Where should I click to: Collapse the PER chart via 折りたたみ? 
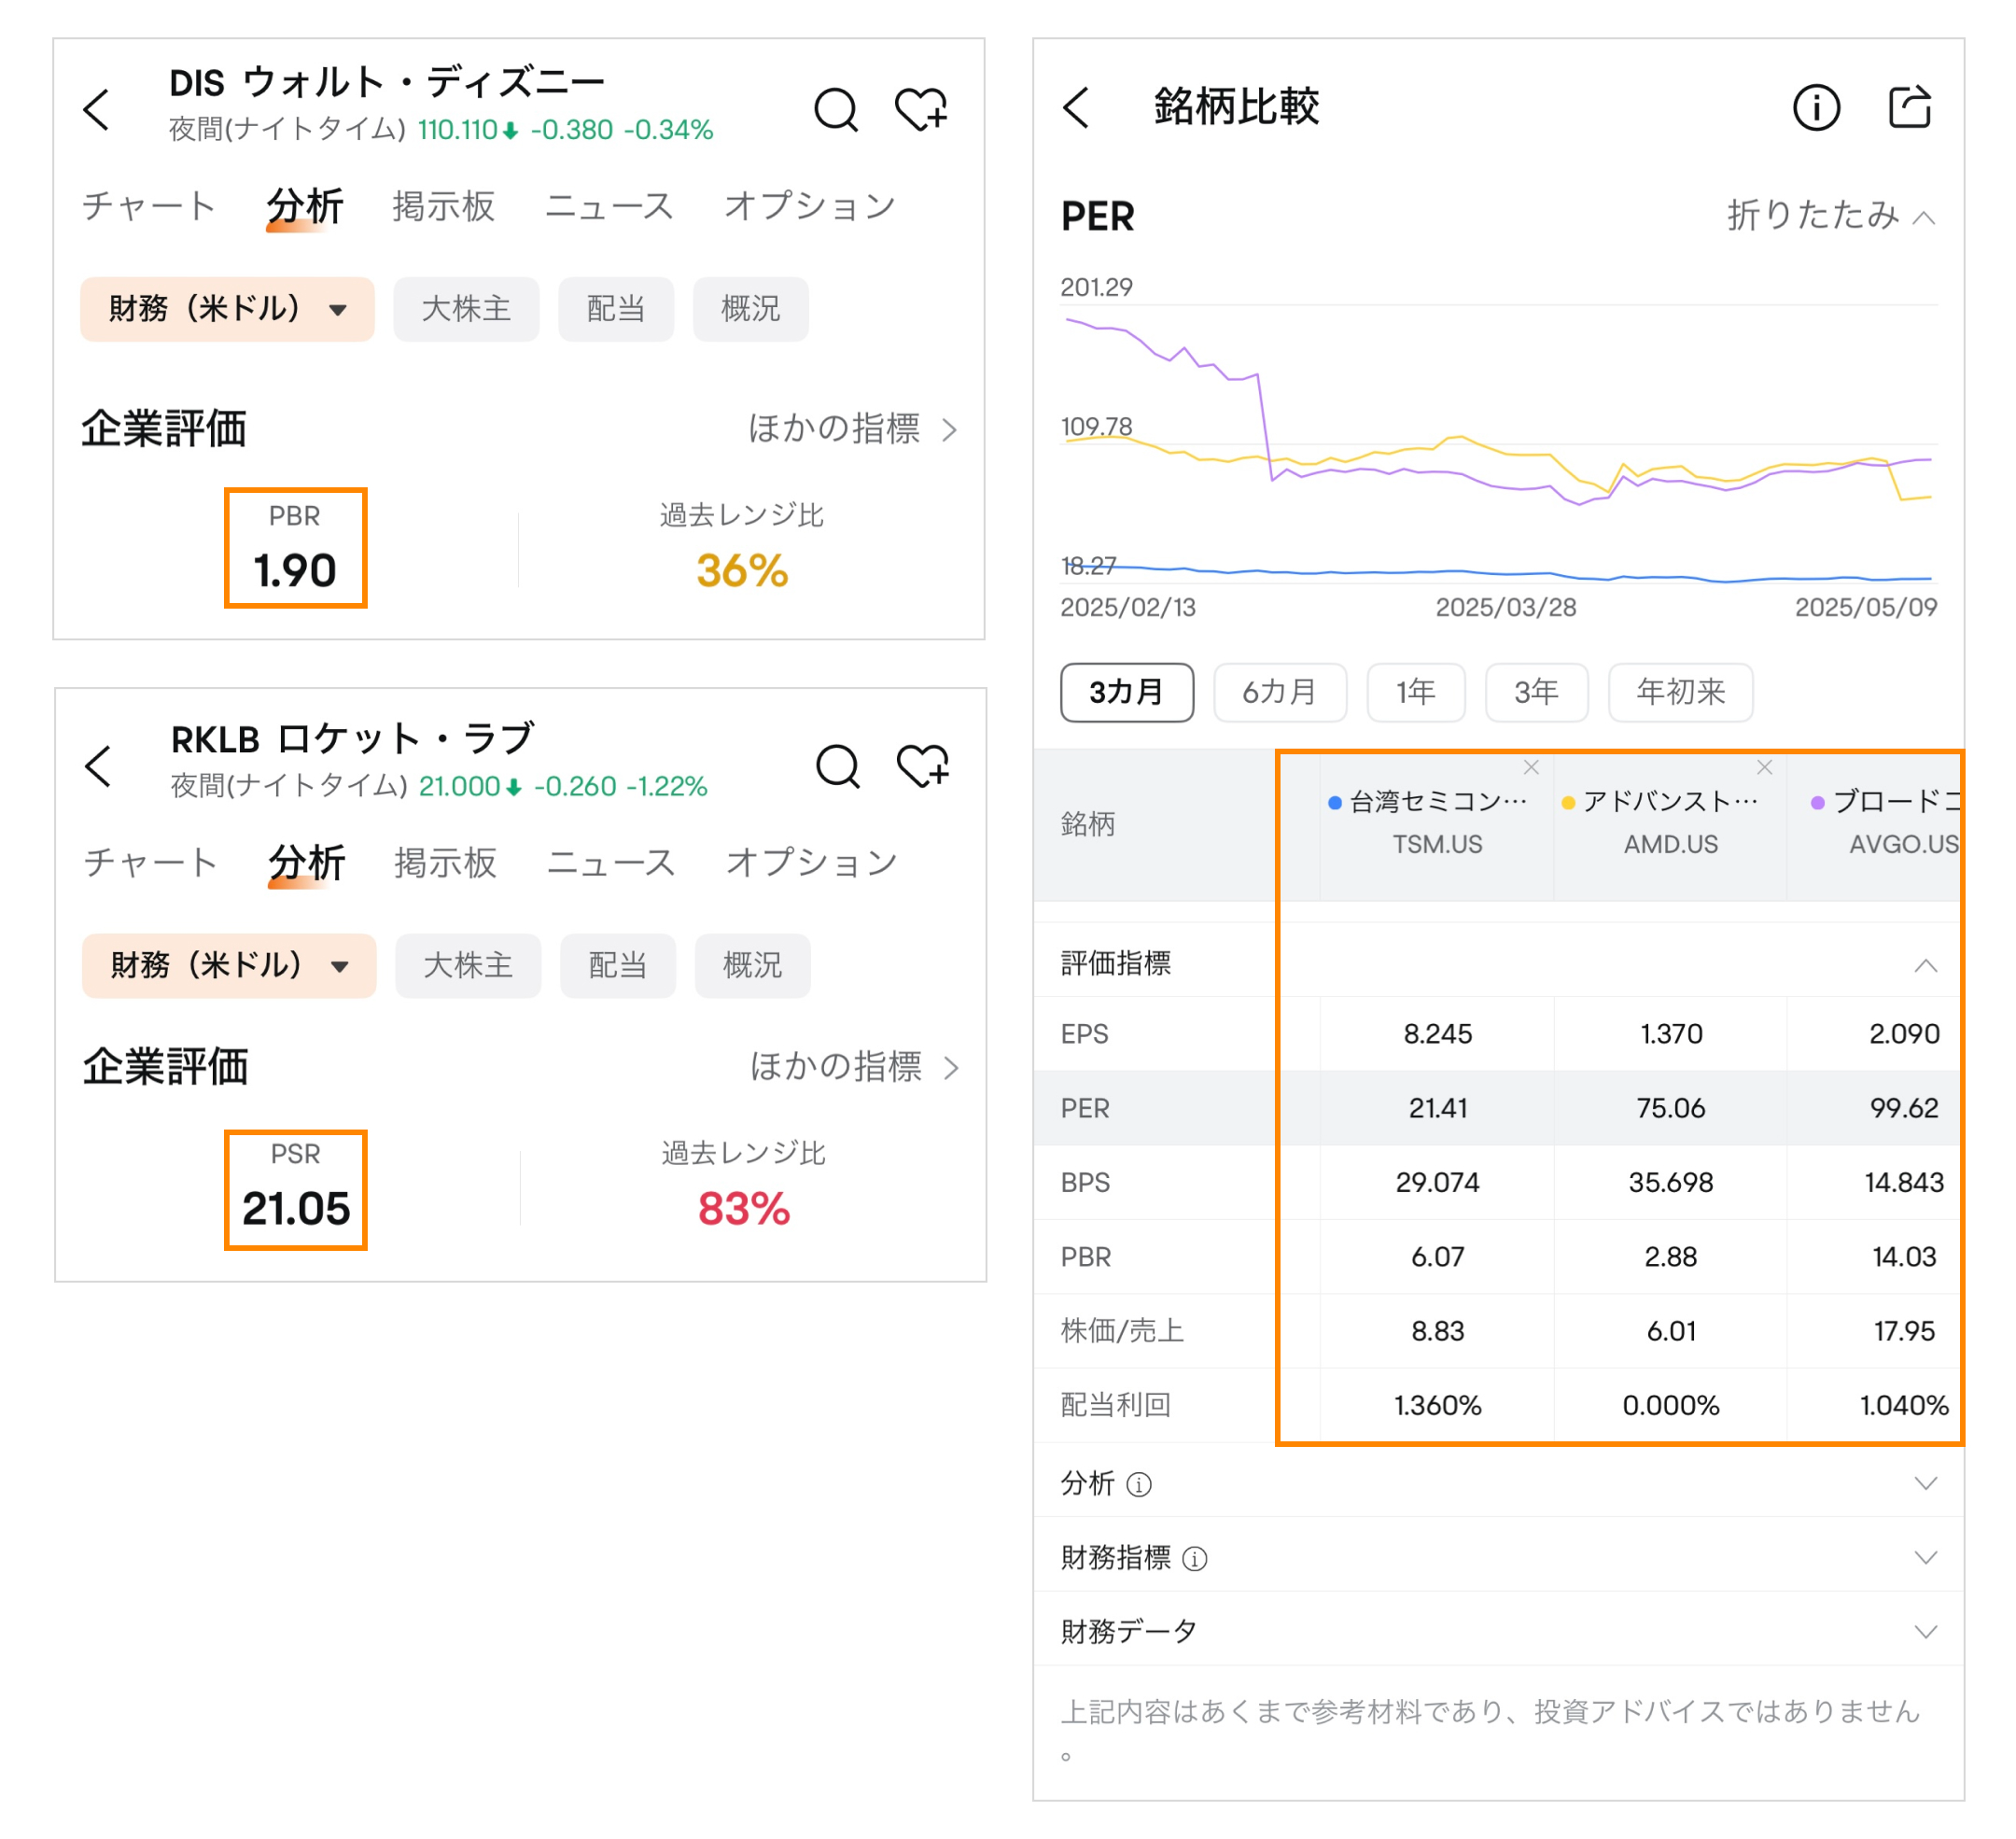point(1830,215)
